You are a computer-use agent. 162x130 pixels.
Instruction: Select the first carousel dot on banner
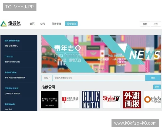click(x=97, y=70)
